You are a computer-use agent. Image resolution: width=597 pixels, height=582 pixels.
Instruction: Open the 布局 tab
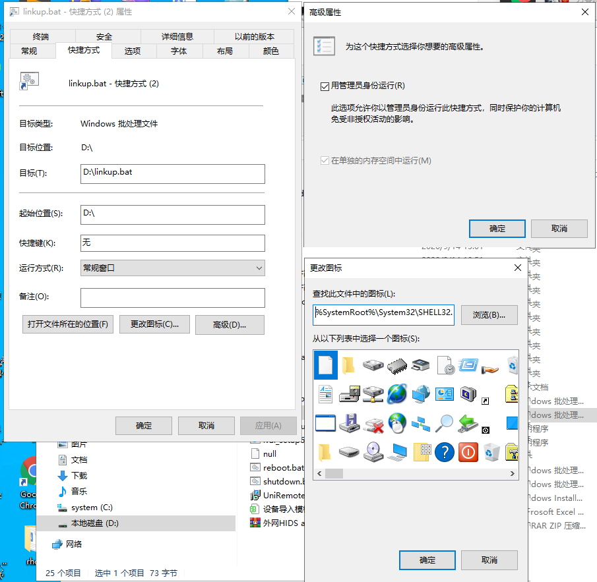point(225,51)
